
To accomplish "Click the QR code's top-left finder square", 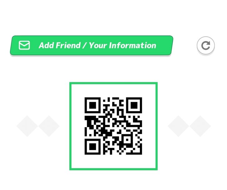I will pos(93,105).
